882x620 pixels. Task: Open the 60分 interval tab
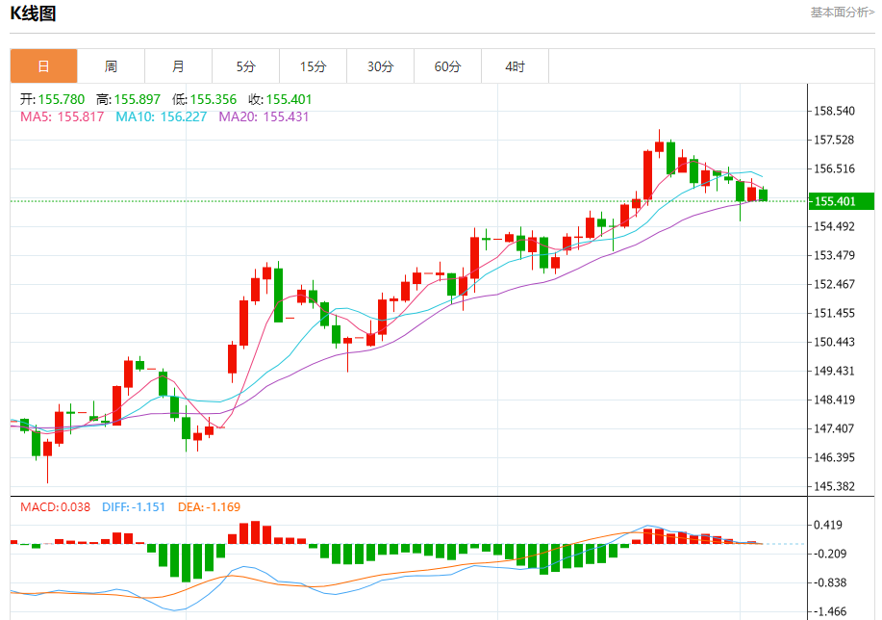(447, 66)
